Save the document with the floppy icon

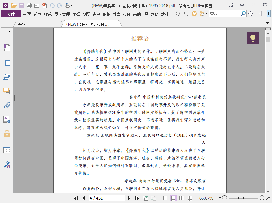click(x=22, y=6)
